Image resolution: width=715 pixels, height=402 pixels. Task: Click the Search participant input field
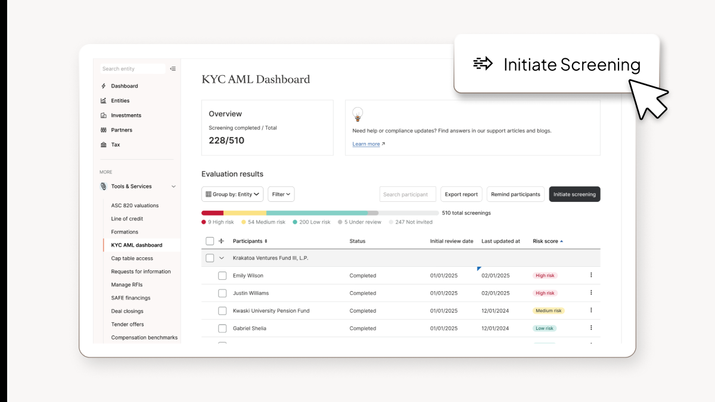tap(408, 194)
